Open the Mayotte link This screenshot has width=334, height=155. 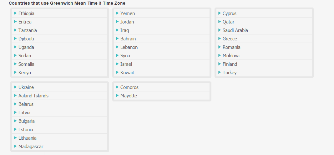coord(129,96)
